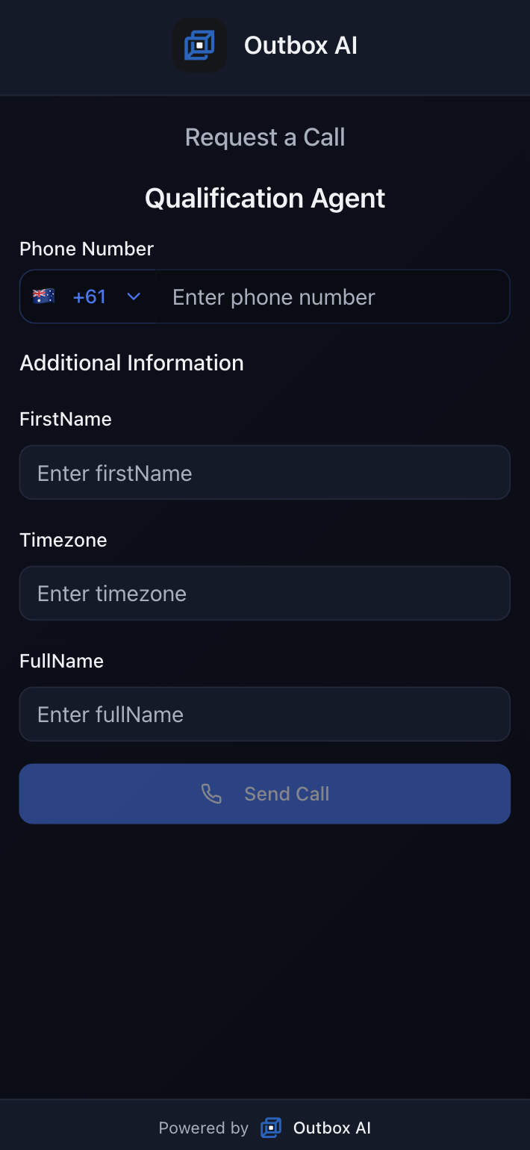This screenshot has width=530, height=1150.
Task: Focus the Enter firstName input
Action: pos(265,472)
